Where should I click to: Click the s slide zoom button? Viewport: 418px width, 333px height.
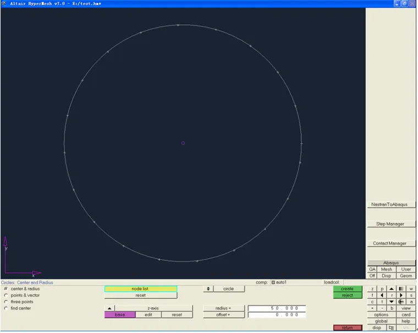pyautogui.click(x=411, y=295)
